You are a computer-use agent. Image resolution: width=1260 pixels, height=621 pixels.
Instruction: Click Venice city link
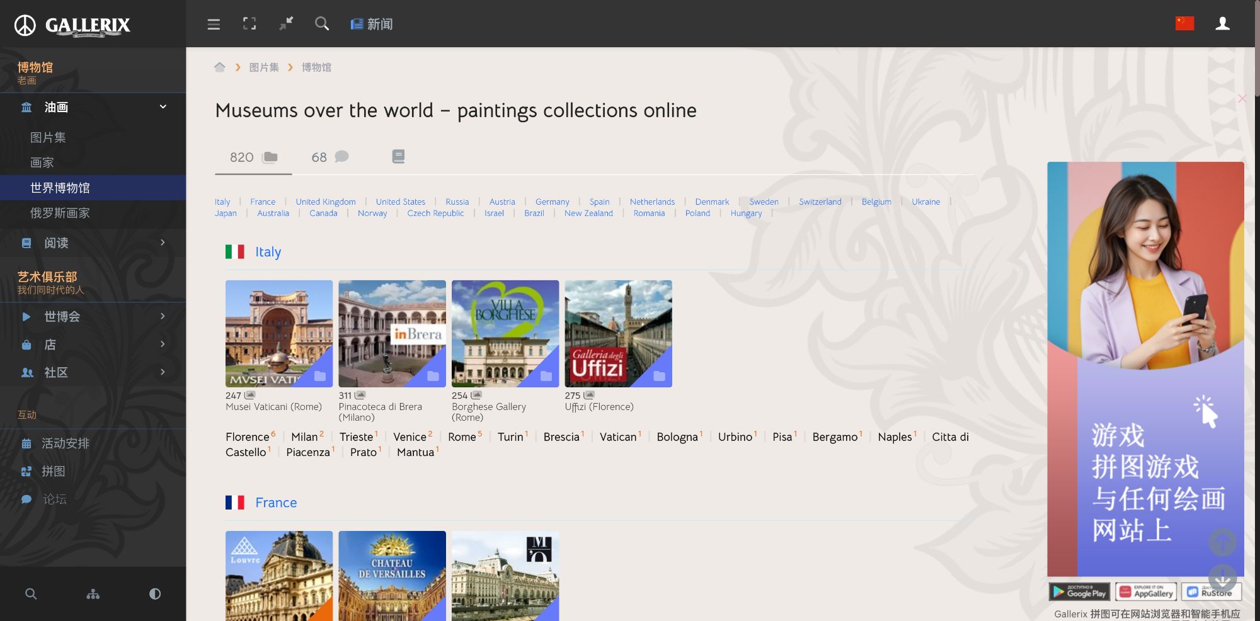pyautogui.click(x=409, y=436)
